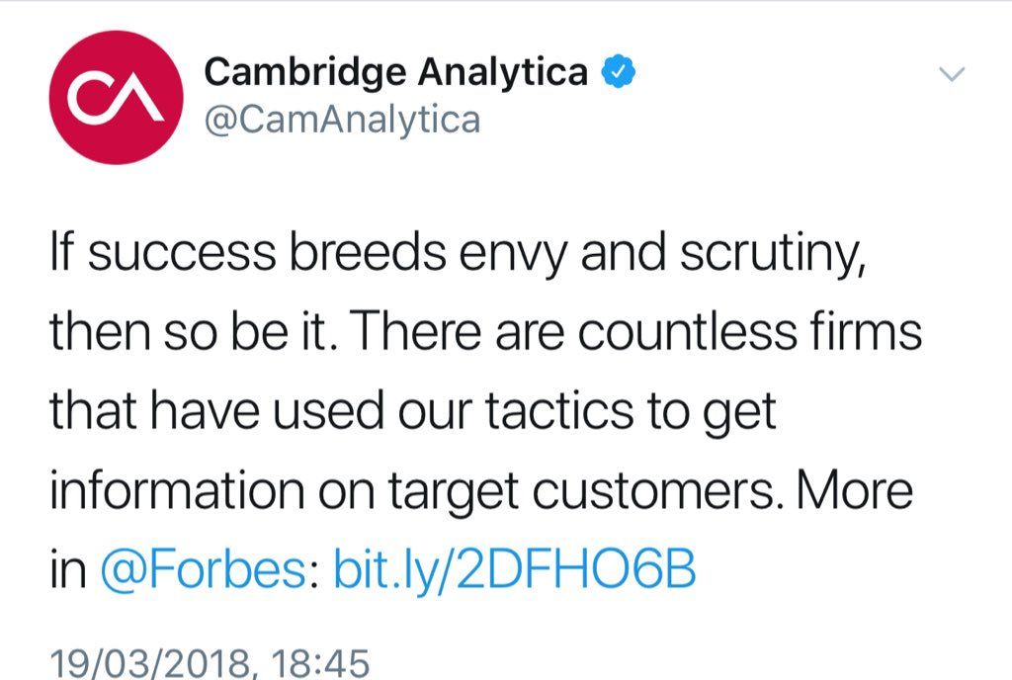The image size is (1012, 680).
Task: Click the @CamAnalytica handle
Action: coord(341,121)
